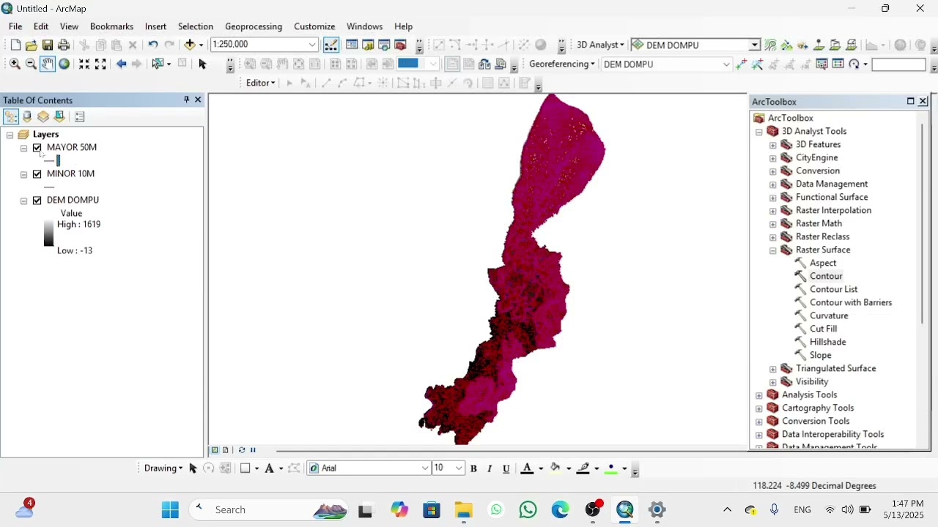The width and height of the screenshot is (938, 527).
Task: Expand the Analysis Tools toolbox
Action: 759,395
